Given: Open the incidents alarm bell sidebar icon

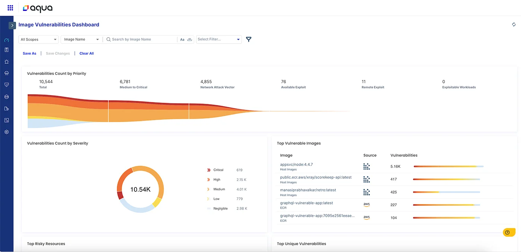Looking at the screenshot, I should point(6,61).
